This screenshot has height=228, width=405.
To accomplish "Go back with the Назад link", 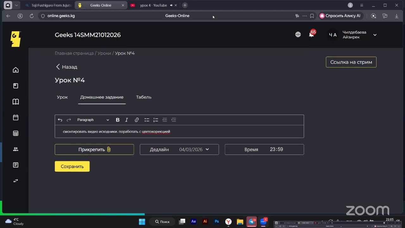I will coord(67,67).
